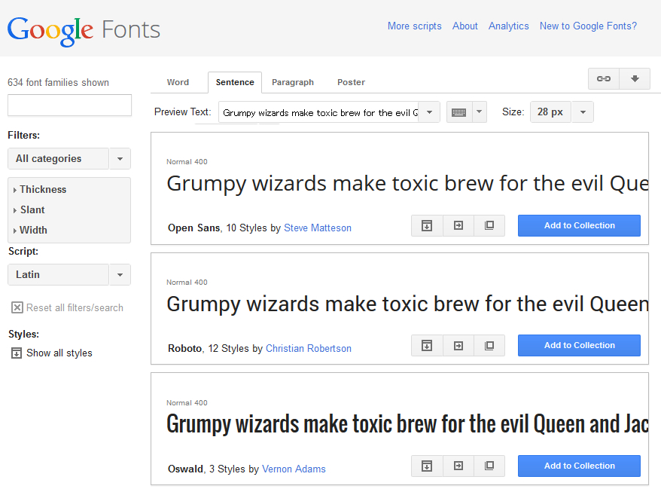661x492 pixels.
Task: Switch to the Word tab
Action: [178, 82]
